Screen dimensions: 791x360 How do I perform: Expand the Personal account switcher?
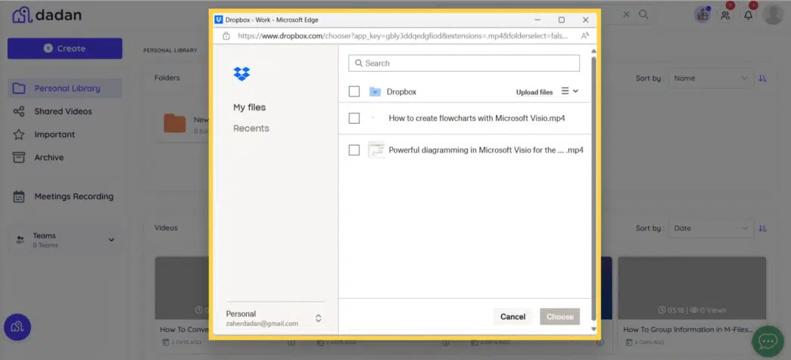[x=319, y=318]
